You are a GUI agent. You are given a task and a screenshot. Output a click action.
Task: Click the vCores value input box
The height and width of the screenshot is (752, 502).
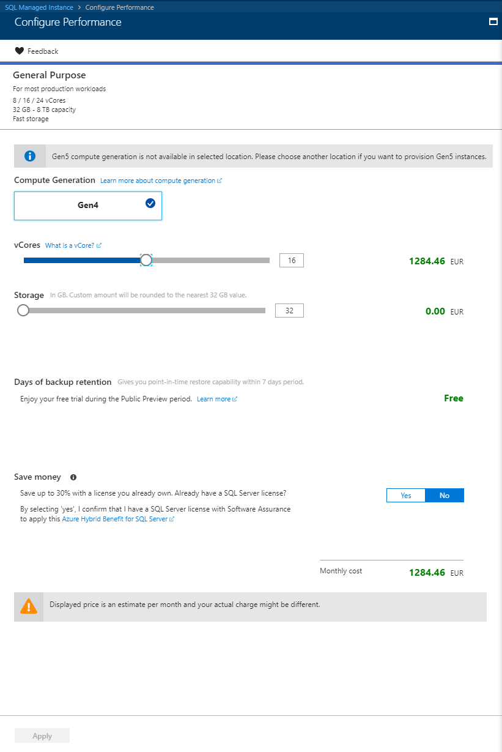292,261
